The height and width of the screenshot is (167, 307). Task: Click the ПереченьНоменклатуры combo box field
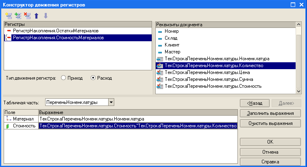(x=76, y=103)
